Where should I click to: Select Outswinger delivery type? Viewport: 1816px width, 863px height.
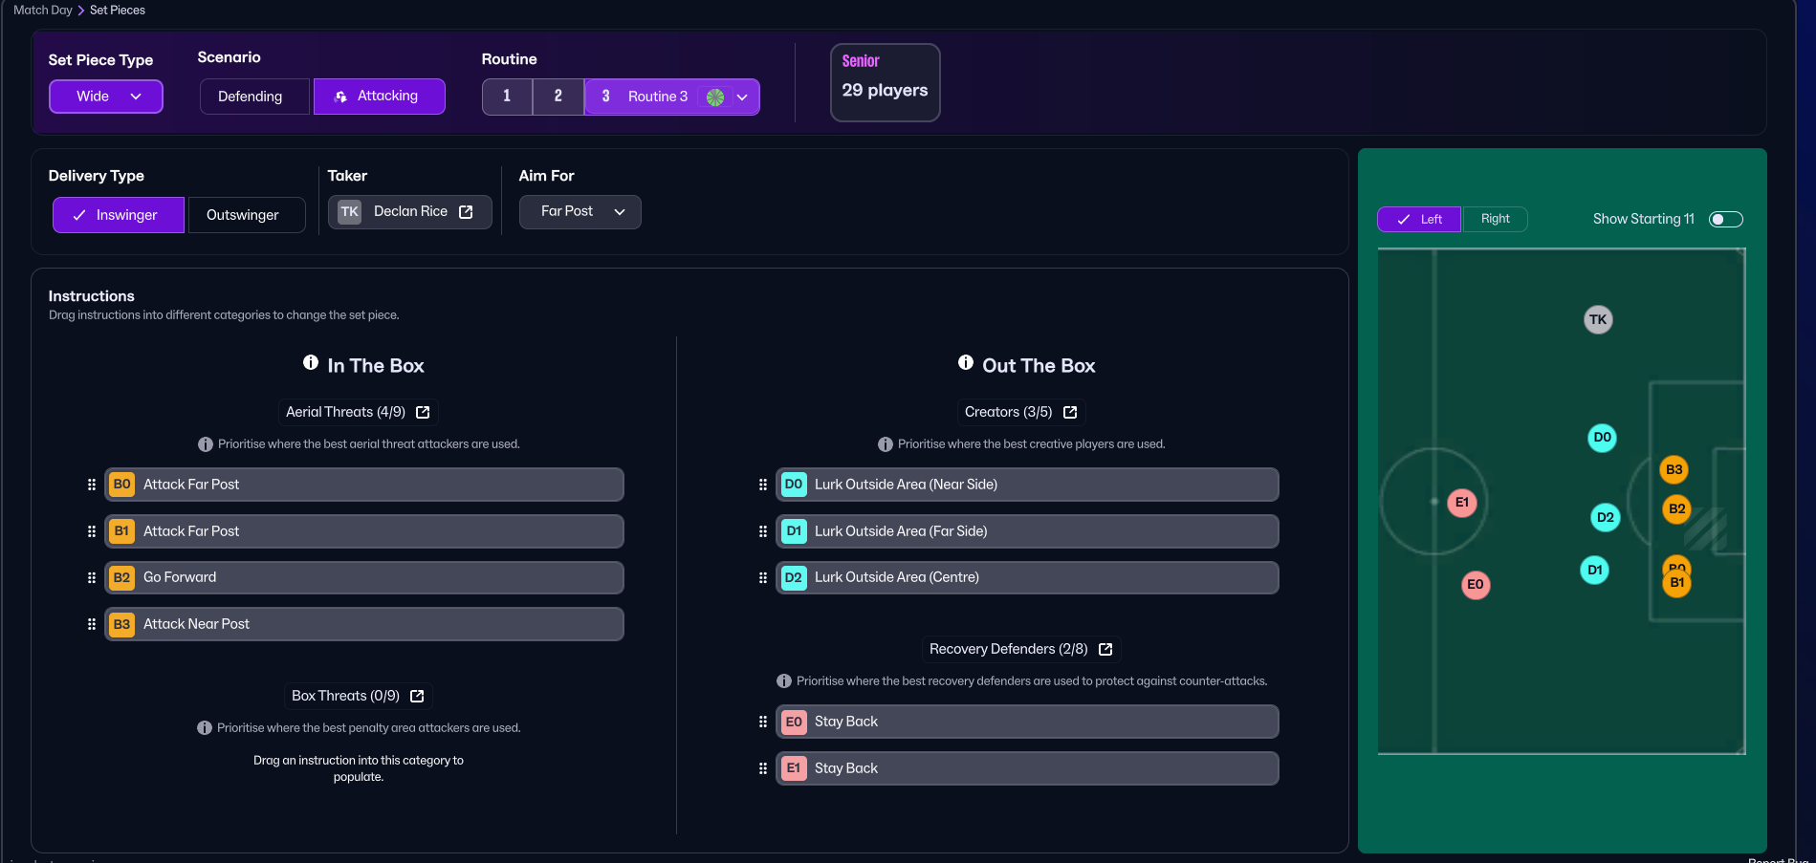243,215
